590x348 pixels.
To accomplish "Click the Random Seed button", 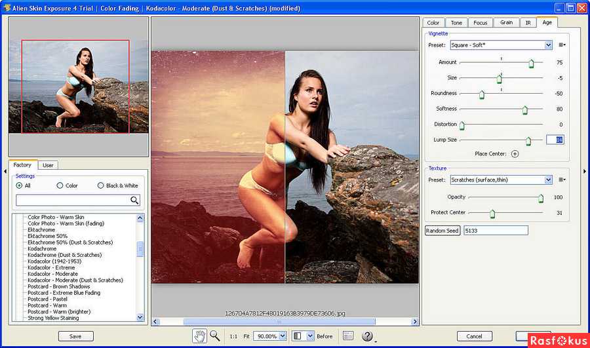I will click(442, 231).
